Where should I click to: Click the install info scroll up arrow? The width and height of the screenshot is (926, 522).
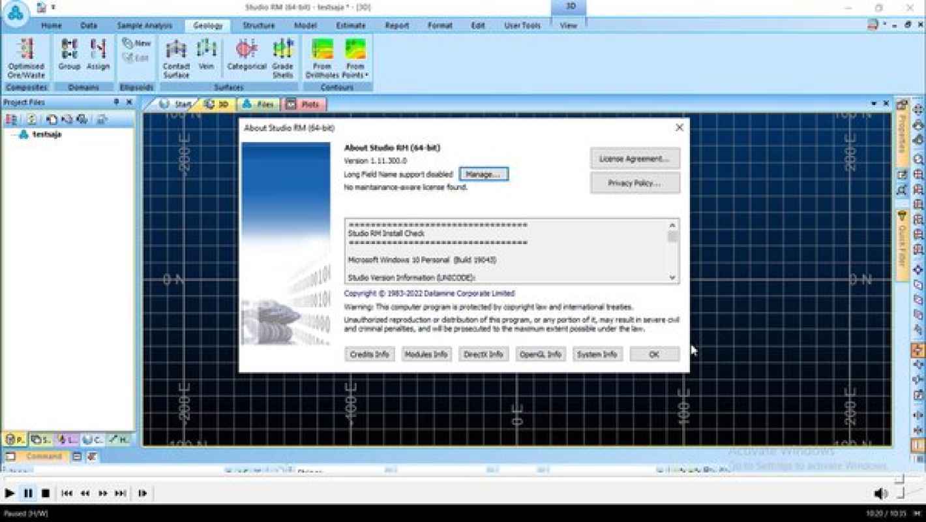(672, 225)
